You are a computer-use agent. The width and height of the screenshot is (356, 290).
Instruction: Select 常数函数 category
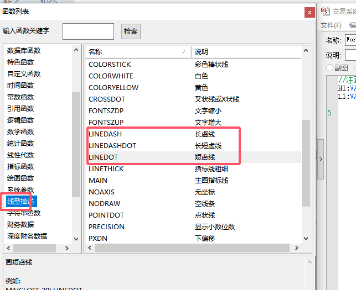(20, 97)
